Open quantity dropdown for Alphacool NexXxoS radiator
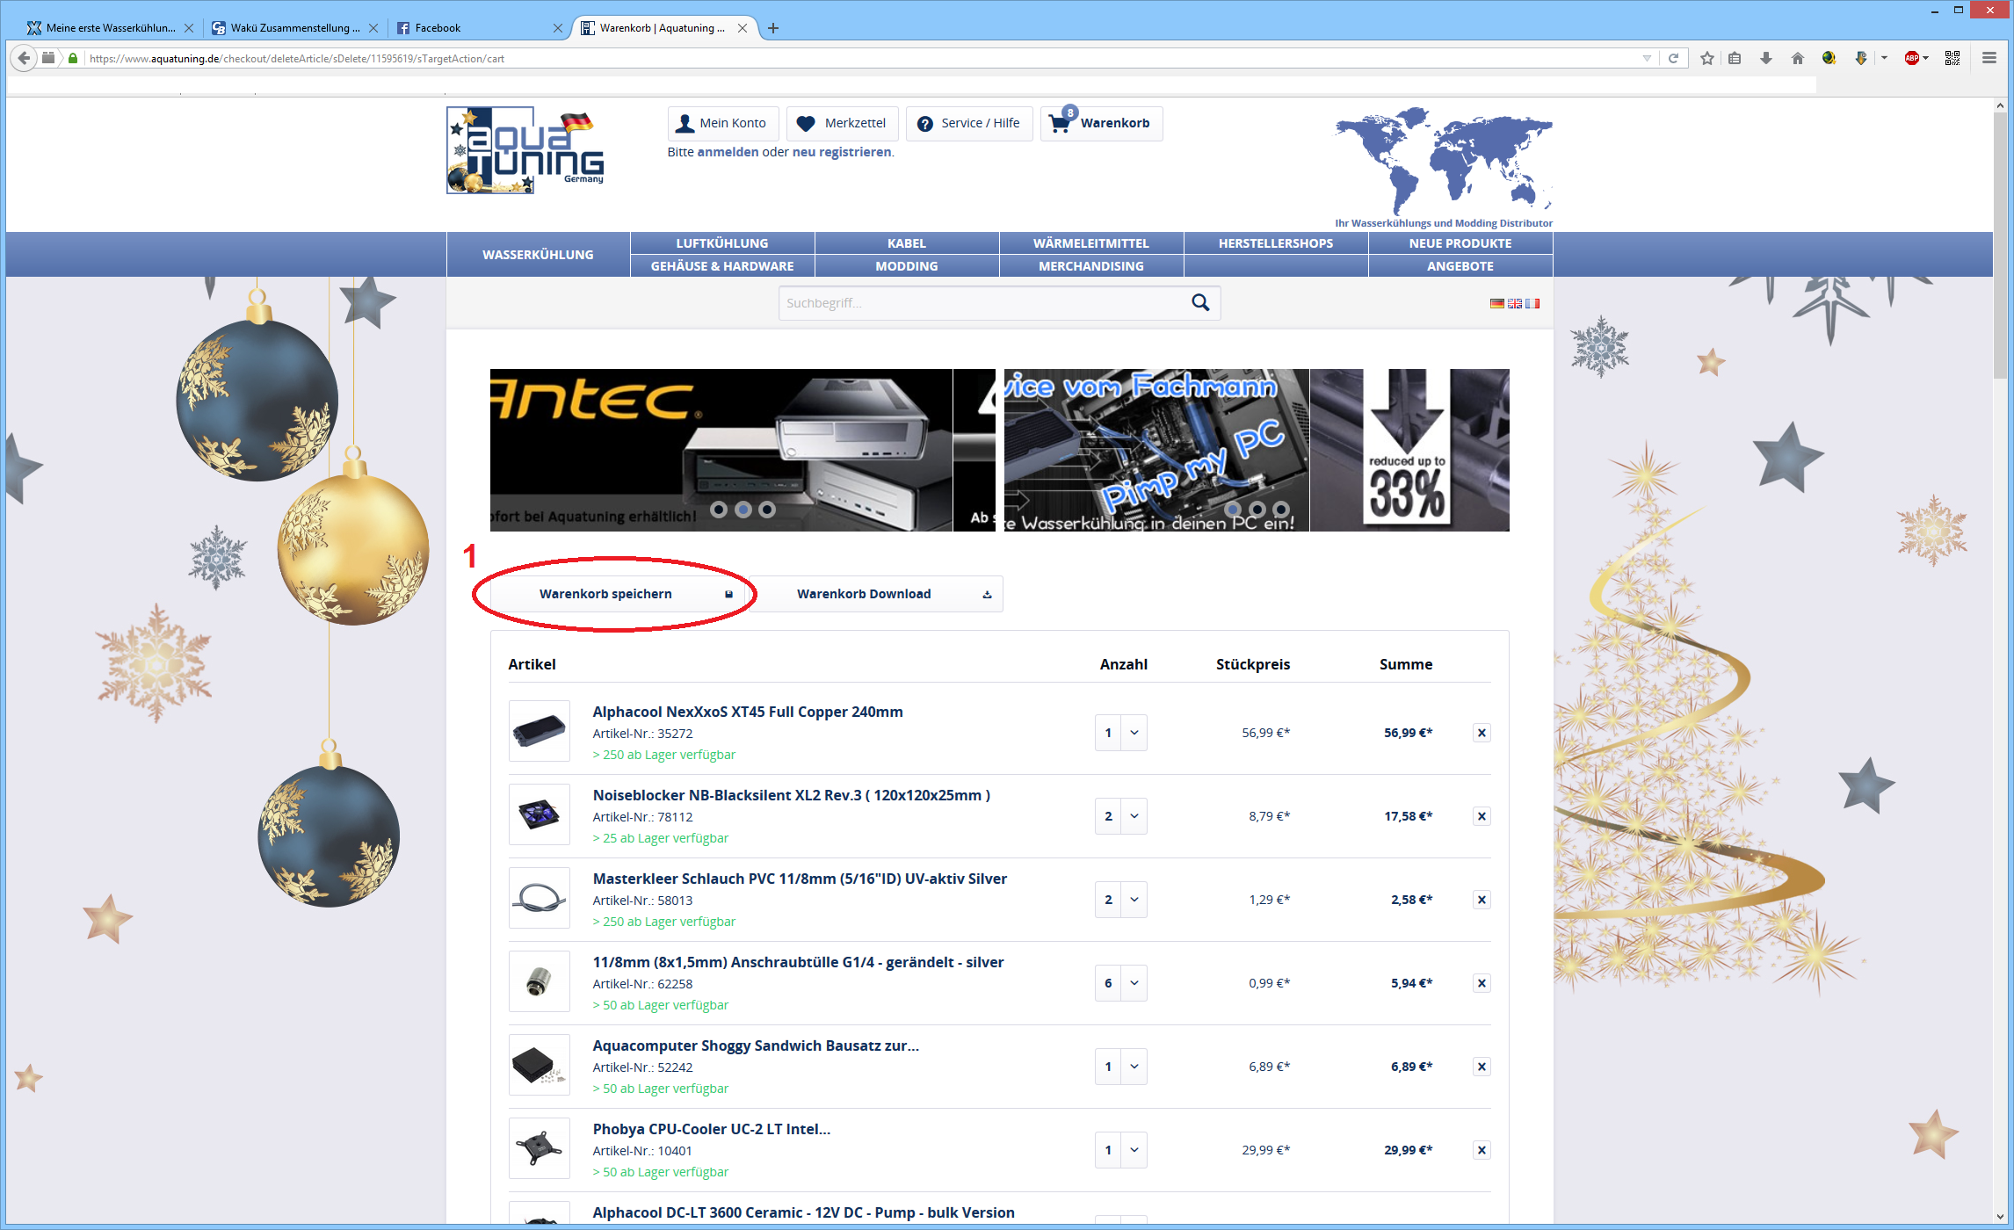 [1134, 733]
